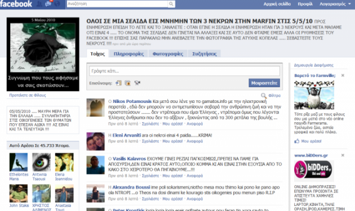Click Eleni Arvaniti avatar thumbnail

[x=96, y=141]
